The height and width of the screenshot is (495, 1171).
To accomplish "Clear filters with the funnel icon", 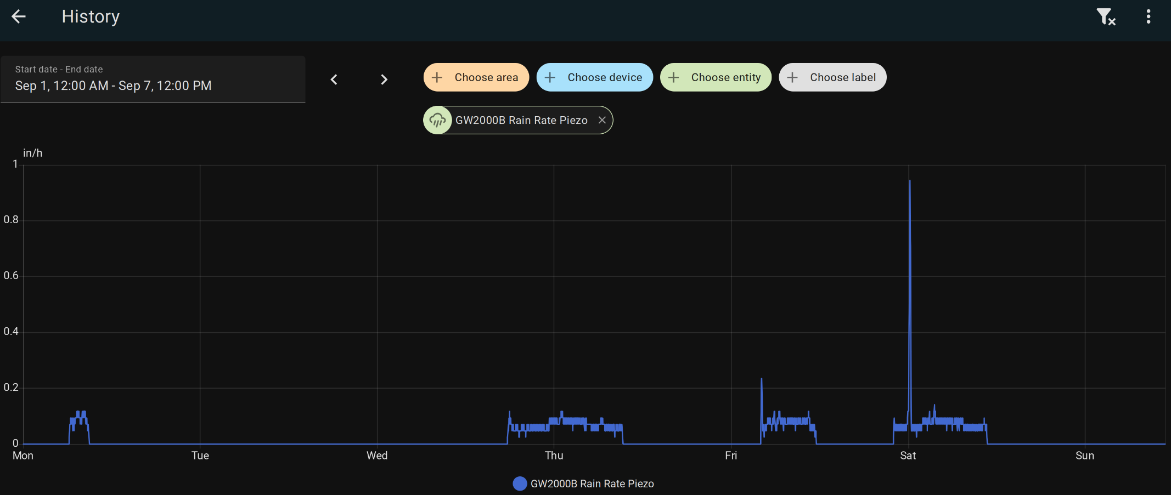I will pos(1105,16).
